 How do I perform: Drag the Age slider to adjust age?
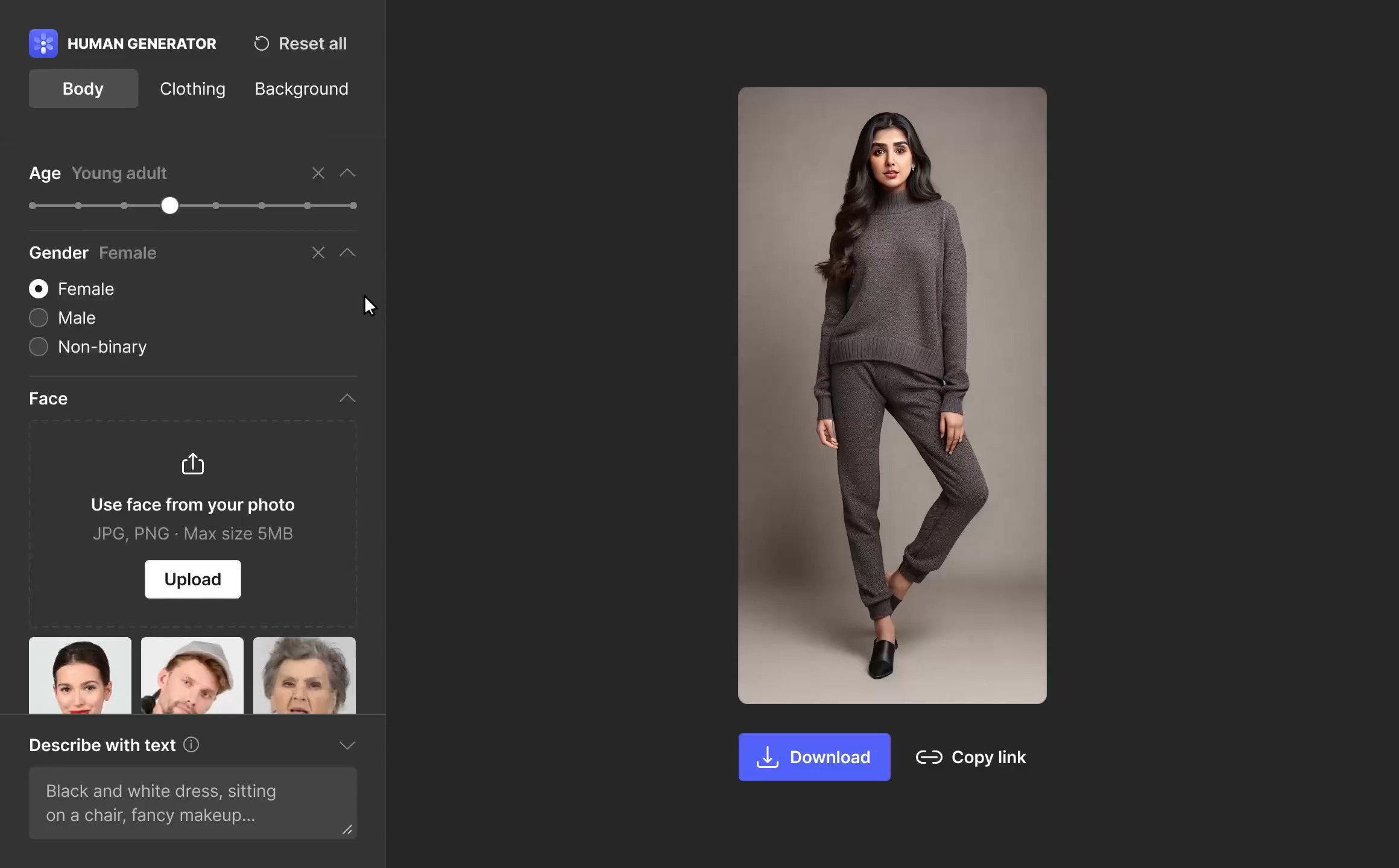pos(169,205)
